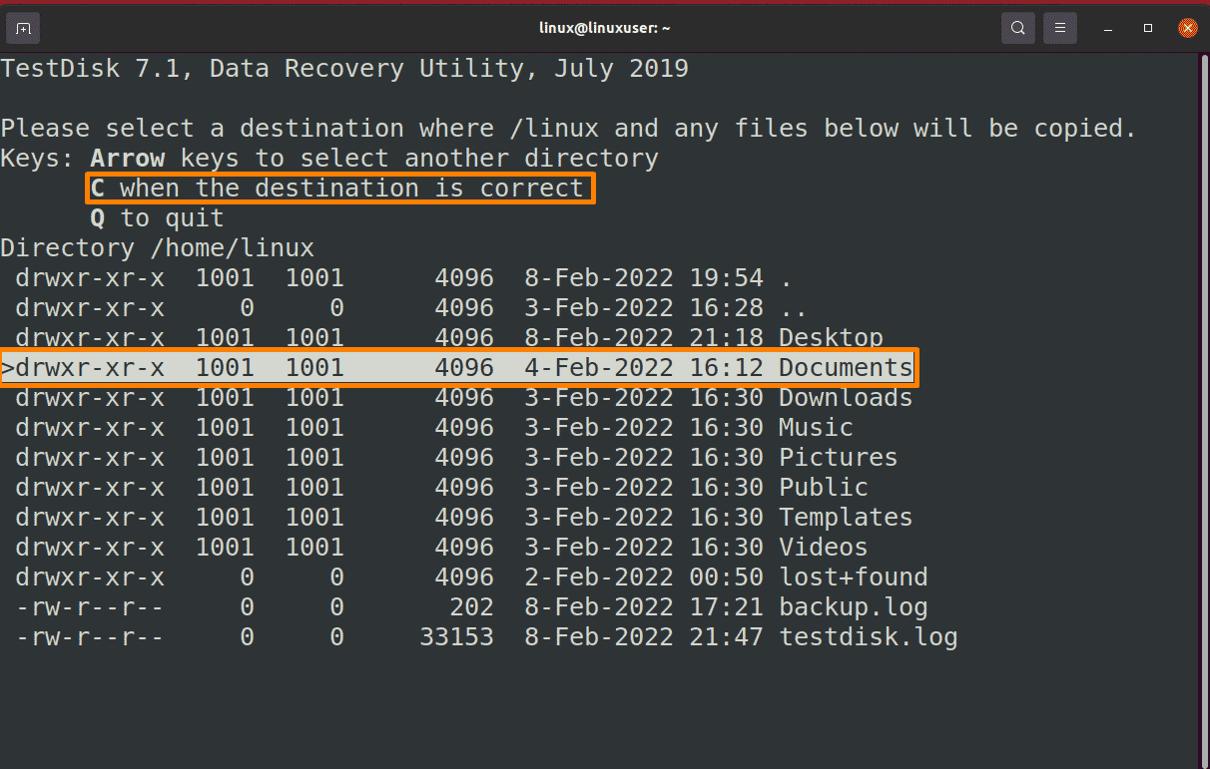Select the Music directory row
The width and height of the screenshot is (1210, 769).
434,428
